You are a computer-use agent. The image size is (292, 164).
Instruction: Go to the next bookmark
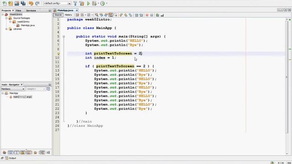coord(126,15)
